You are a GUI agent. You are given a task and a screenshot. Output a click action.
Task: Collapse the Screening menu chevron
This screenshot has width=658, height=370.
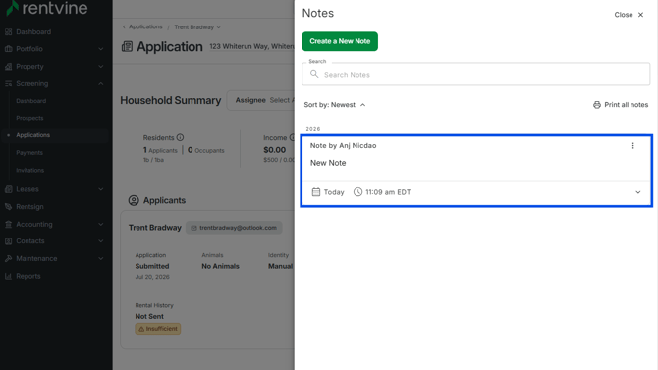[101, 83]
